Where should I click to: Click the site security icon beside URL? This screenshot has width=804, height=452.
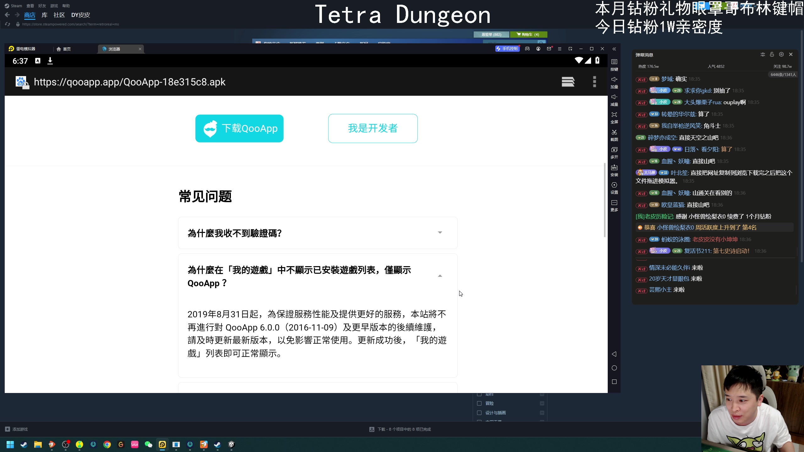tap(22, 82)
